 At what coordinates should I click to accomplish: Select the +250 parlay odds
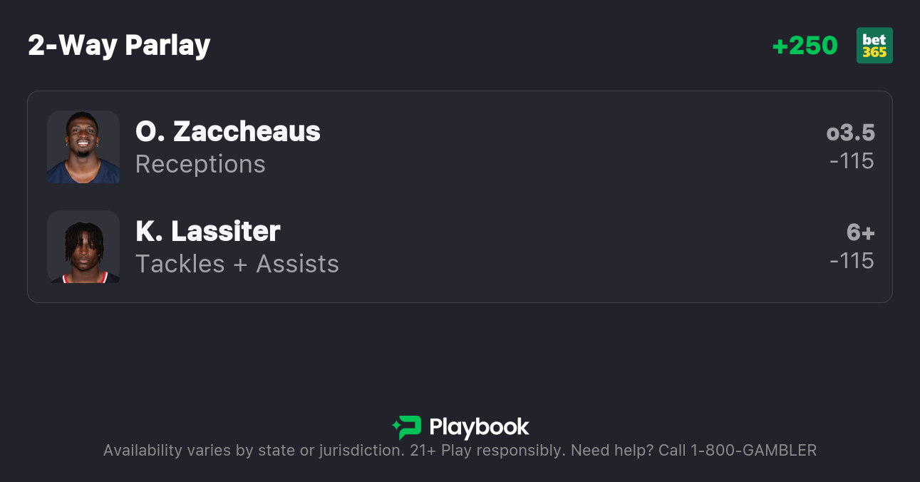click(805, 46)
